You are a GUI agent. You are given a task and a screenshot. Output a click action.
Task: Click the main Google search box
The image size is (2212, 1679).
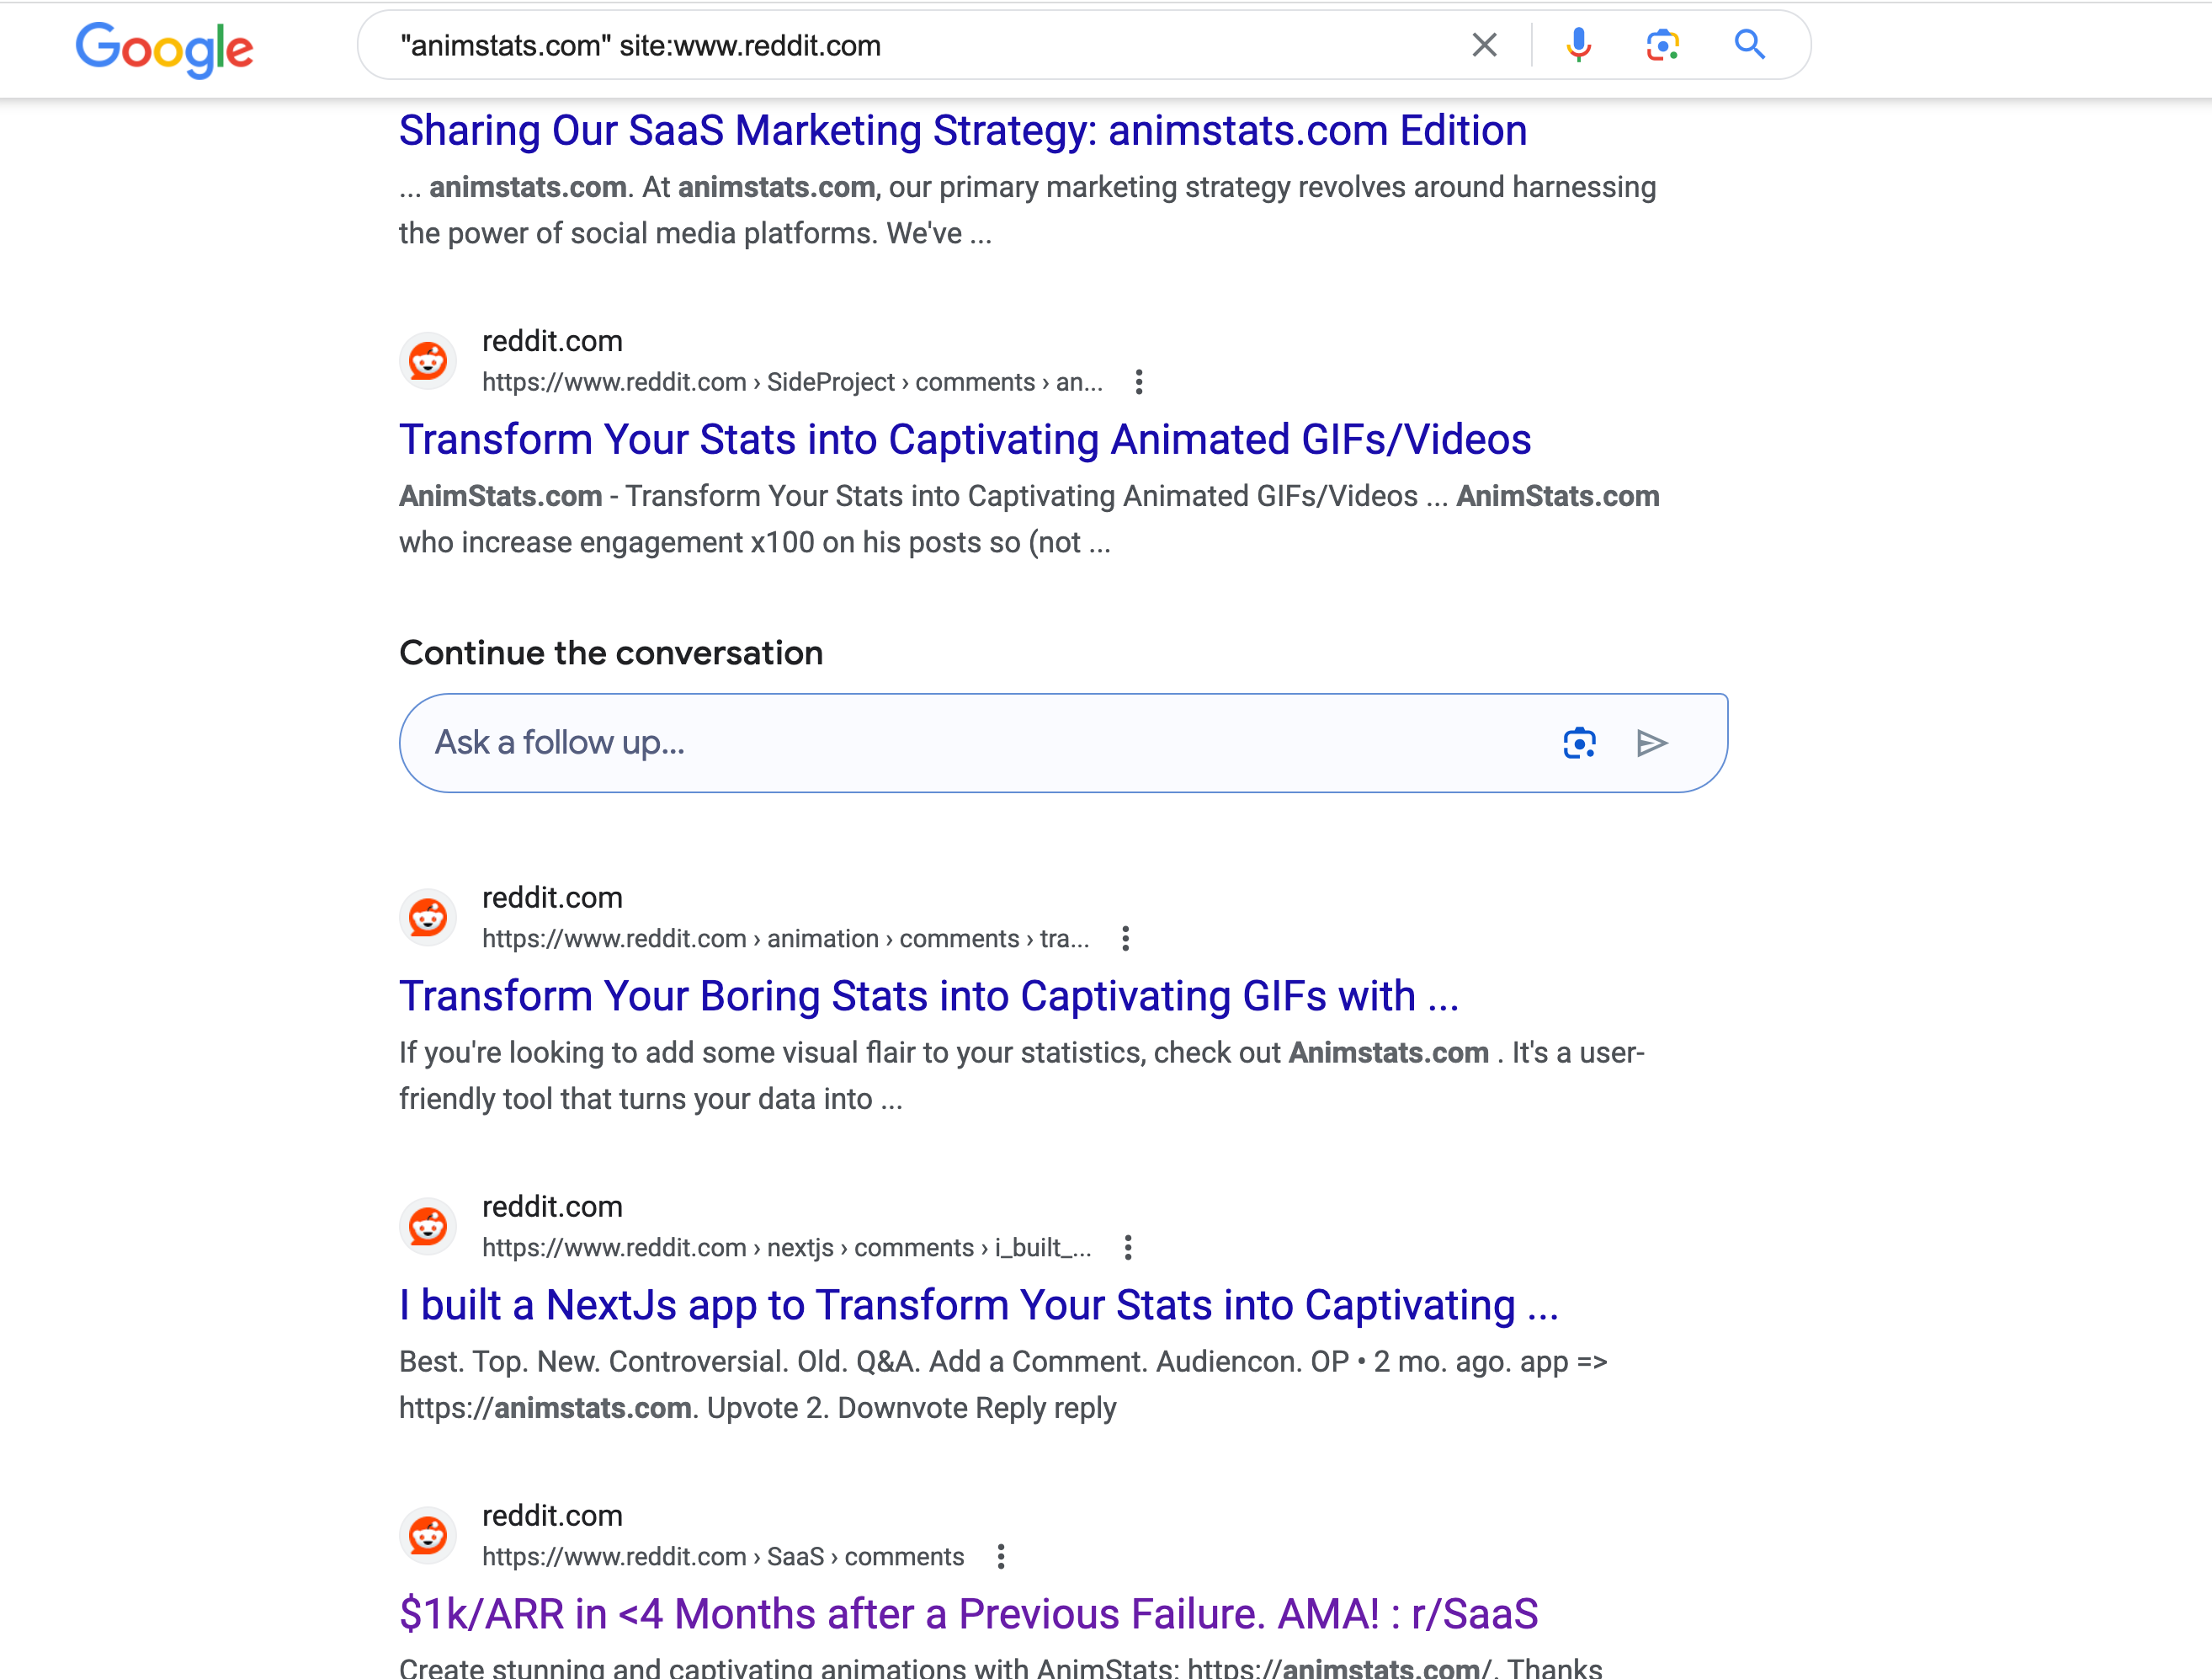(920, 46)
